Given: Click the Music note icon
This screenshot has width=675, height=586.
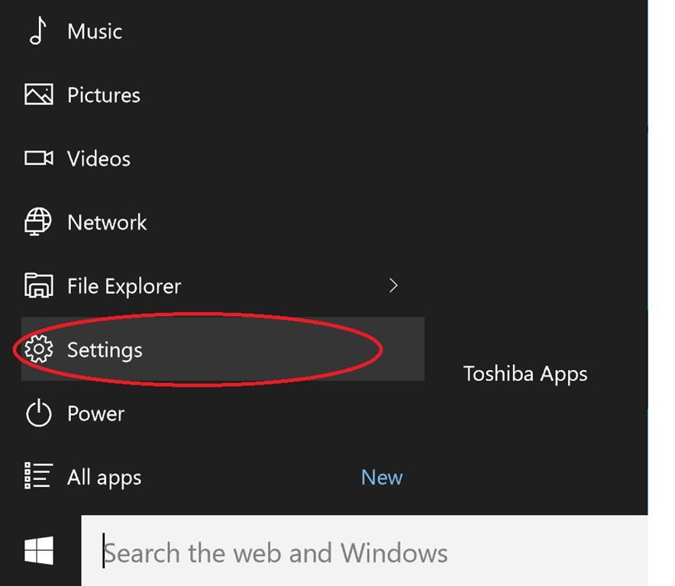Looking at the screenshot, I should [x=37, y=31].
